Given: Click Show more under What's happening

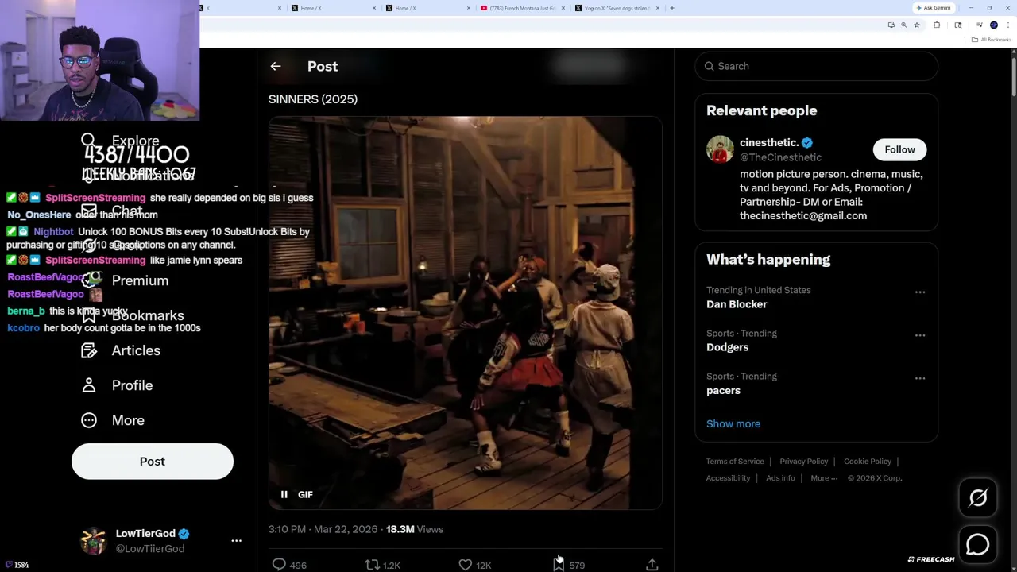Looking at the screenshot, I should point(733,423).
